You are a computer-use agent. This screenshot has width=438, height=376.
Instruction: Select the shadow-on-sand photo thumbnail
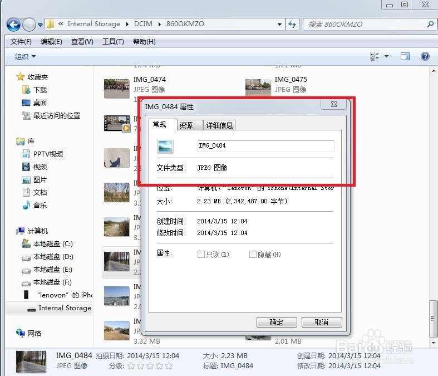(116, 158)
